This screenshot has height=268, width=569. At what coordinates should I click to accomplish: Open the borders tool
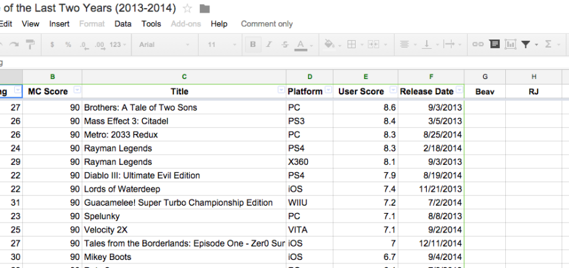pos(352,44)
